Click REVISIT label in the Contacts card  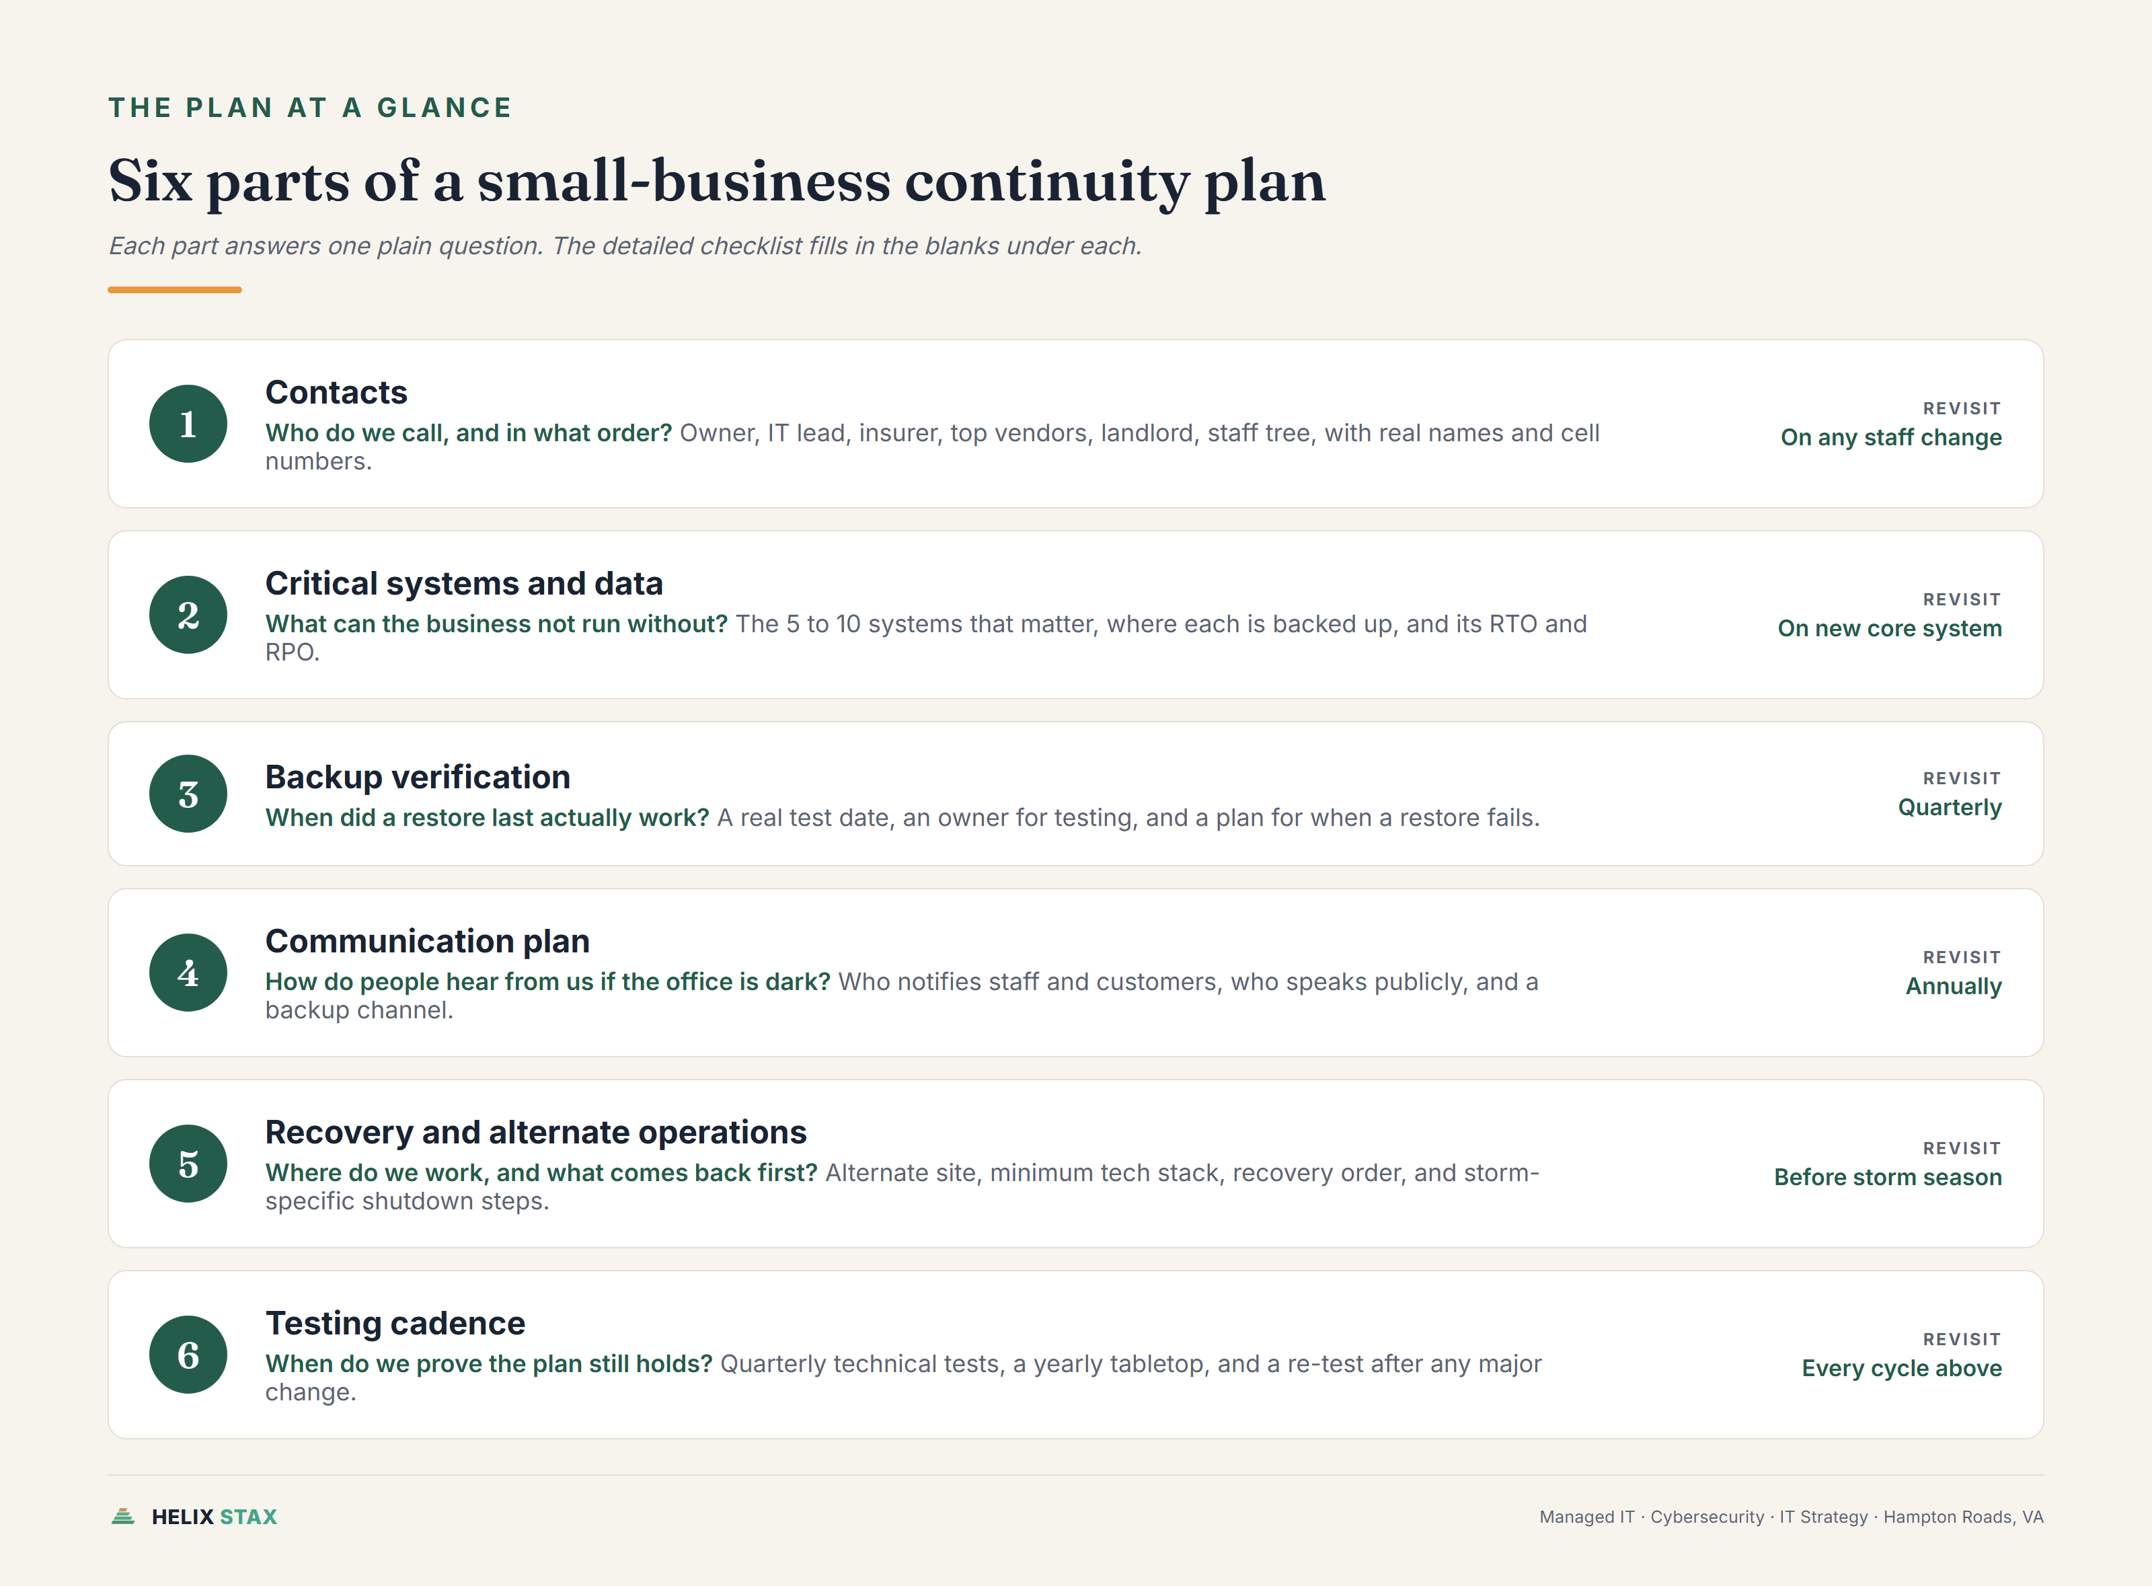pyautogui.click(x=1962, y=409)
